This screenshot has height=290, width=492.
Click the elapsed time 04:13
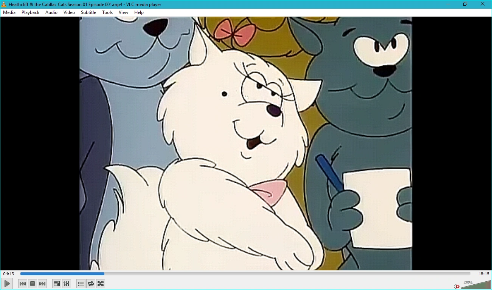tap(9, 274)
